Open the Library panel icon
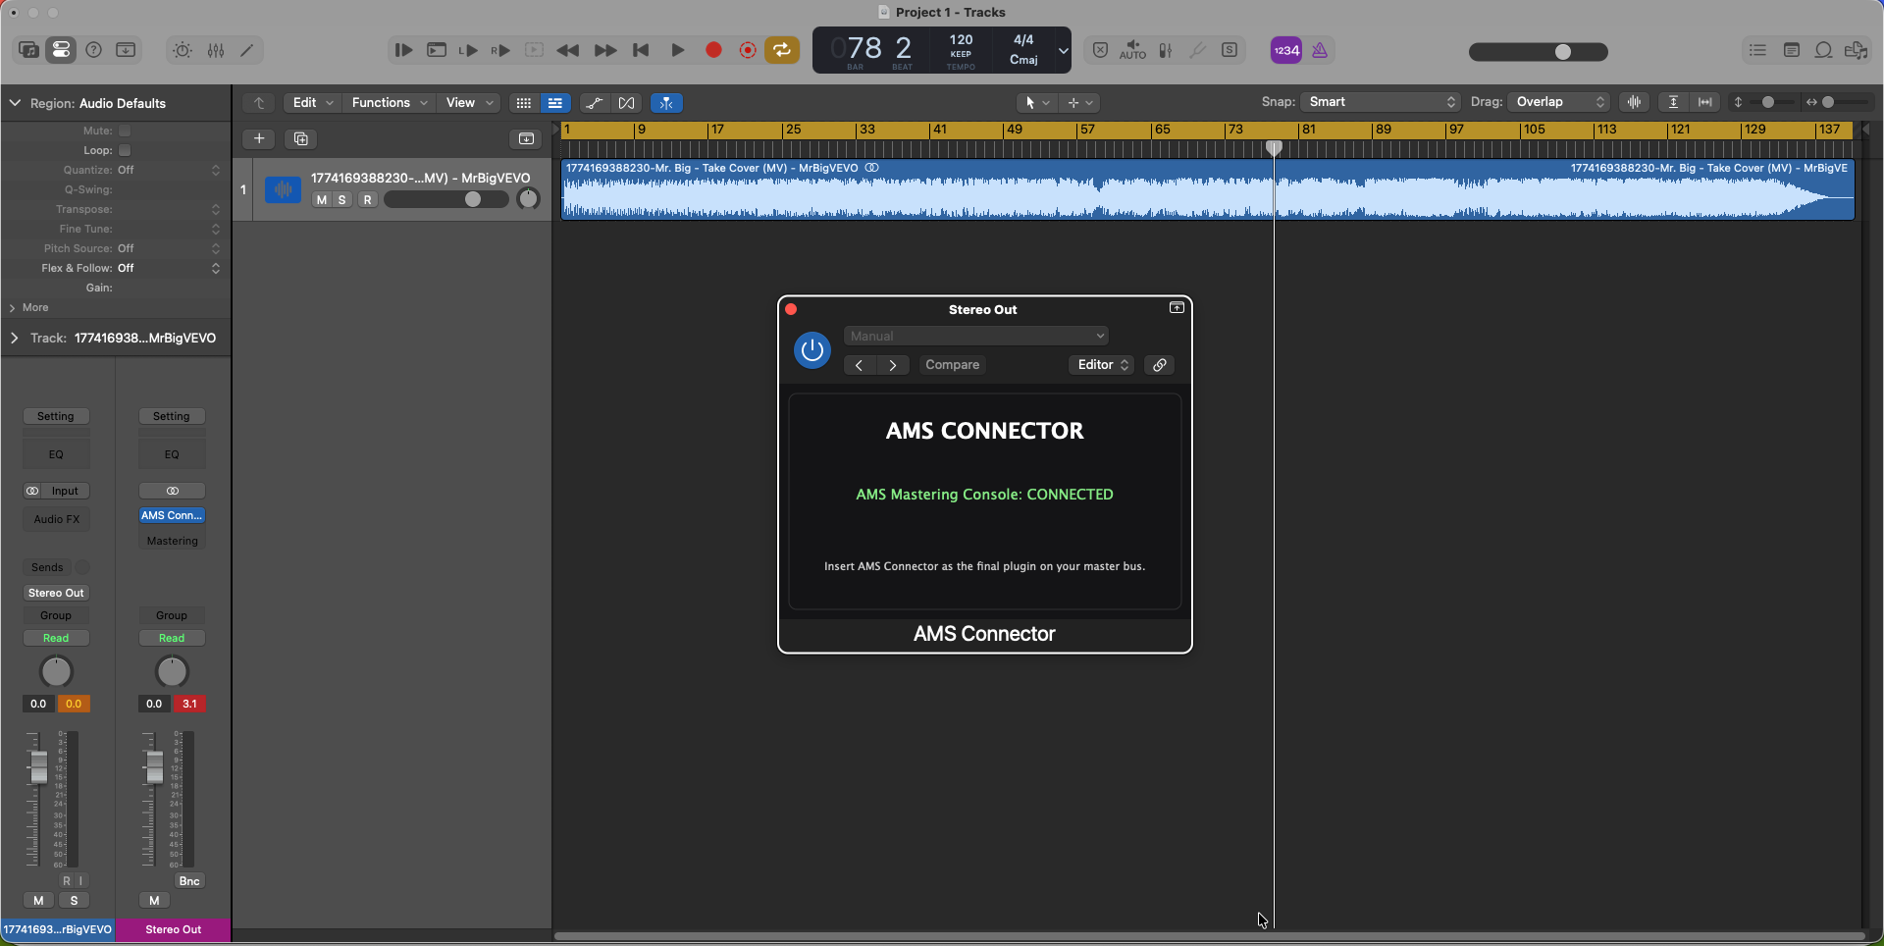1884x946 pixels. [x=28, y=50]
